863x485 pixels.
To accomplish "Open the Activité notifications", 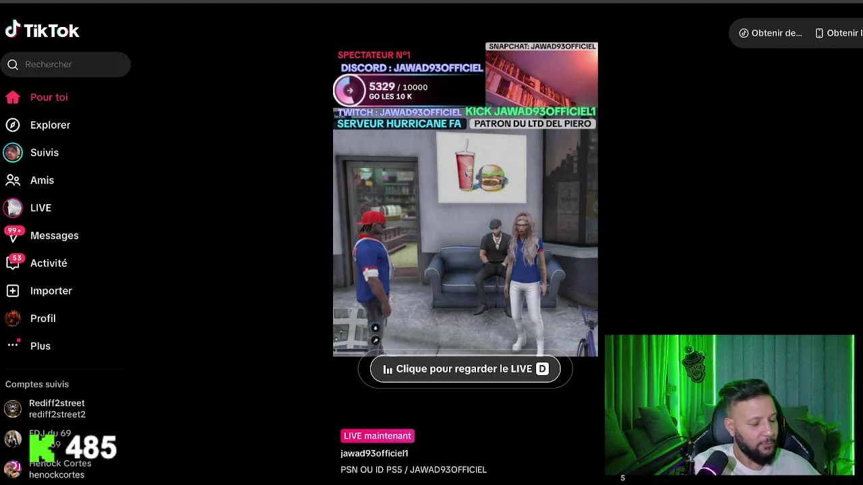I will click(x=49, y=263).
